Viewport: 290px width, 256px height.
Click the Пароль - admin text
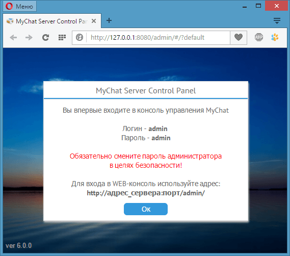pyautogui.click(x=146, y=138)
